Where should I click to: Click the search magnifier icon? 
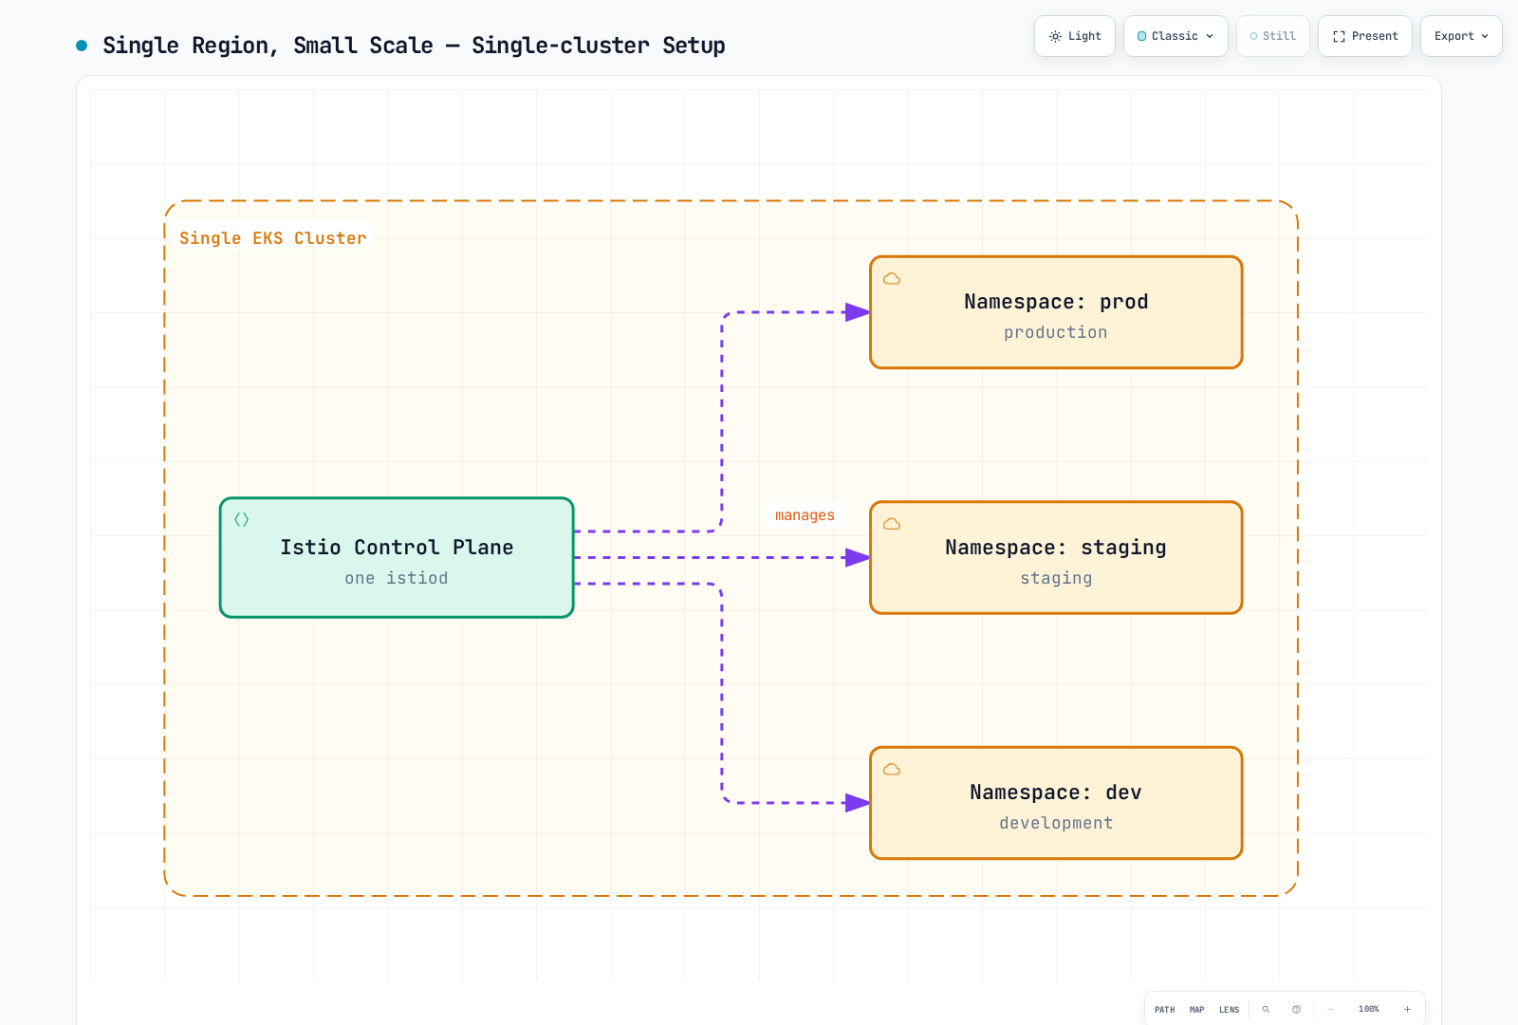tap(1266, 1010)
